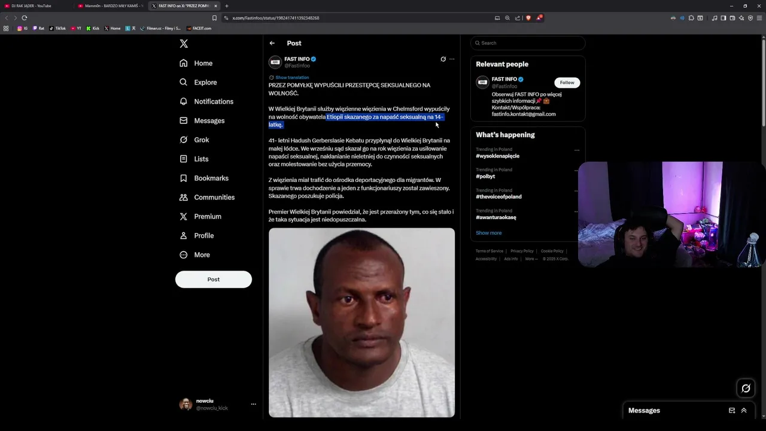Close the FAST INFO on X tab
The image size is (766, 431).
(x=216, y=6)
